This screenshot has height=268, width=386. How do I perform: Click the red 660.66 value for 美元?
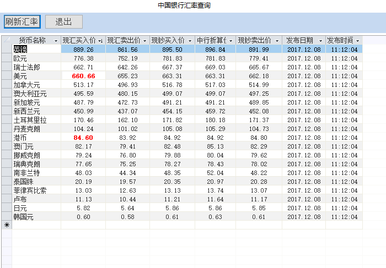pyautogui.click(x=83, y=76)
